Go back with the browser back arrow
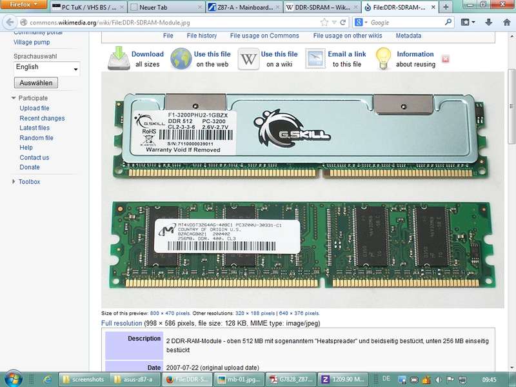This screenshot has height=387, width=516. [10, 23]
